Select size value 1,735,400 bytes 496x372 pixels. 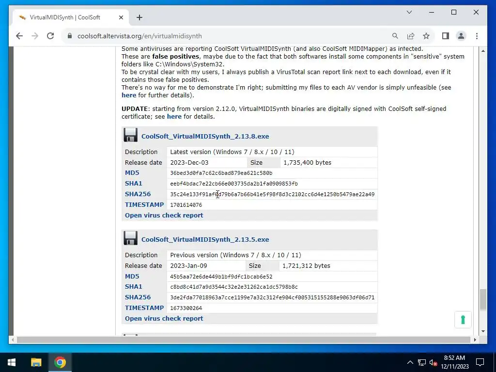[x=307, y=163]
